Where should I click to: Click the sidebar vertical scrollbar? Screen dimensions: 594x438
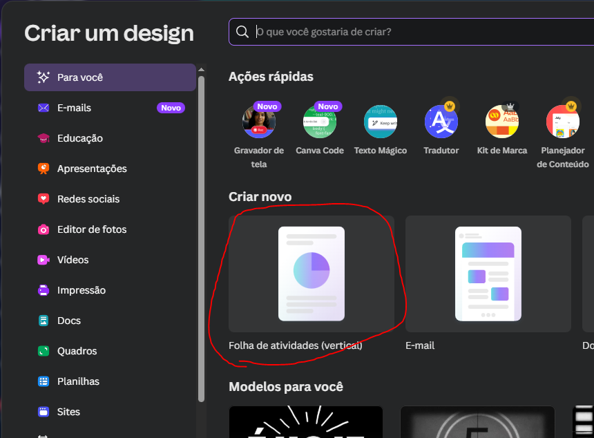pyautogui.click(x=201, y=235)
